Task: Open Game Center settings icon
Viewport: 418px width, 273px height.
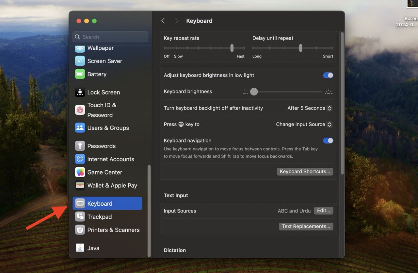Action: click(79, 172)
